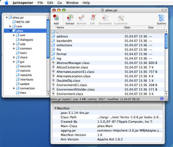Open the Go menu

(x=60, y=3)
